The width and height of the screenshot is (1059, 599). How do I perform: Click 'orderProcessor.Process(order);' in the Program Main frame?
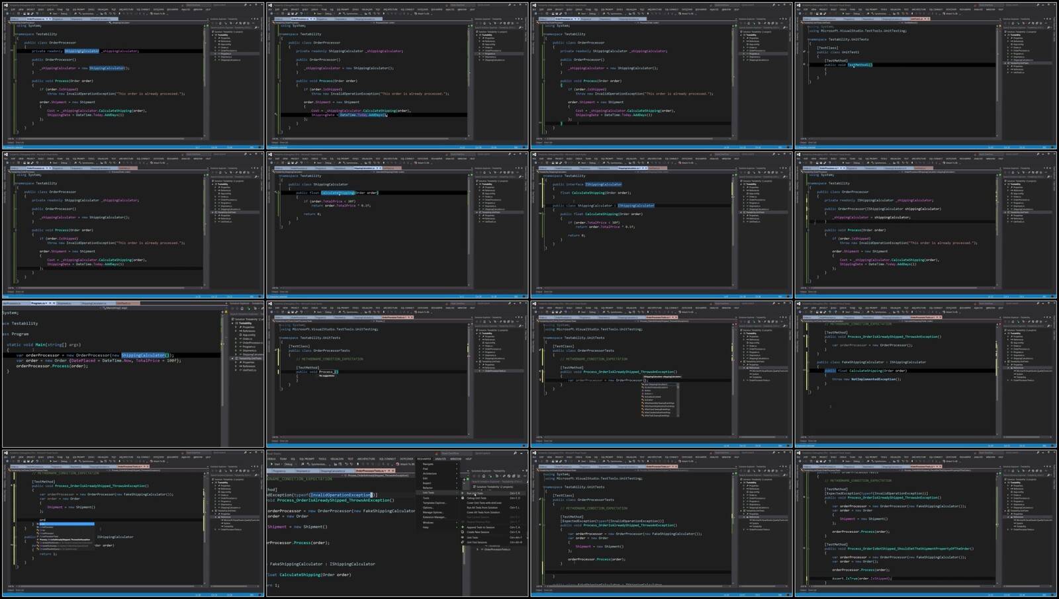coord(52,366)
